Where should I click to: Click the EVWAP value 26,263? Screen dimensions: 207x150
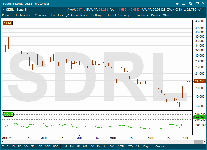pyautogui.click(x=103, y=10)
